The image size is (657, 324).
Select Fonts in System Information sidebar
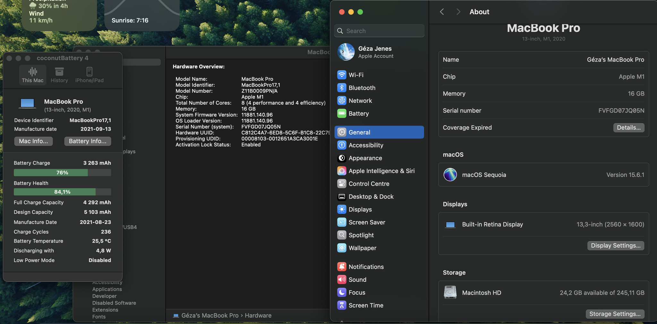[99, 317]
